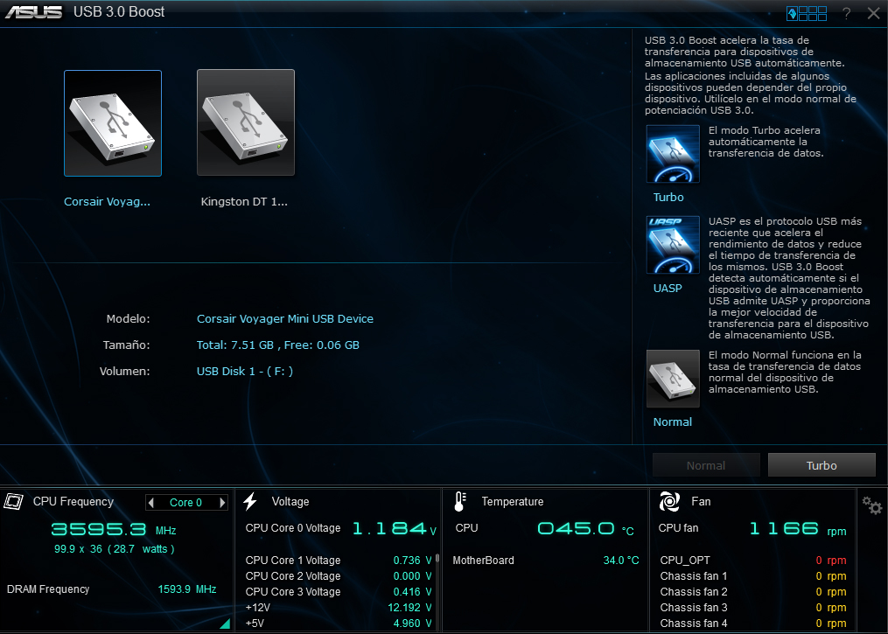Click the CPU Core 3 Voltage row
The height and width of the screenshot is (634, 888).
(x=339, y=592)
